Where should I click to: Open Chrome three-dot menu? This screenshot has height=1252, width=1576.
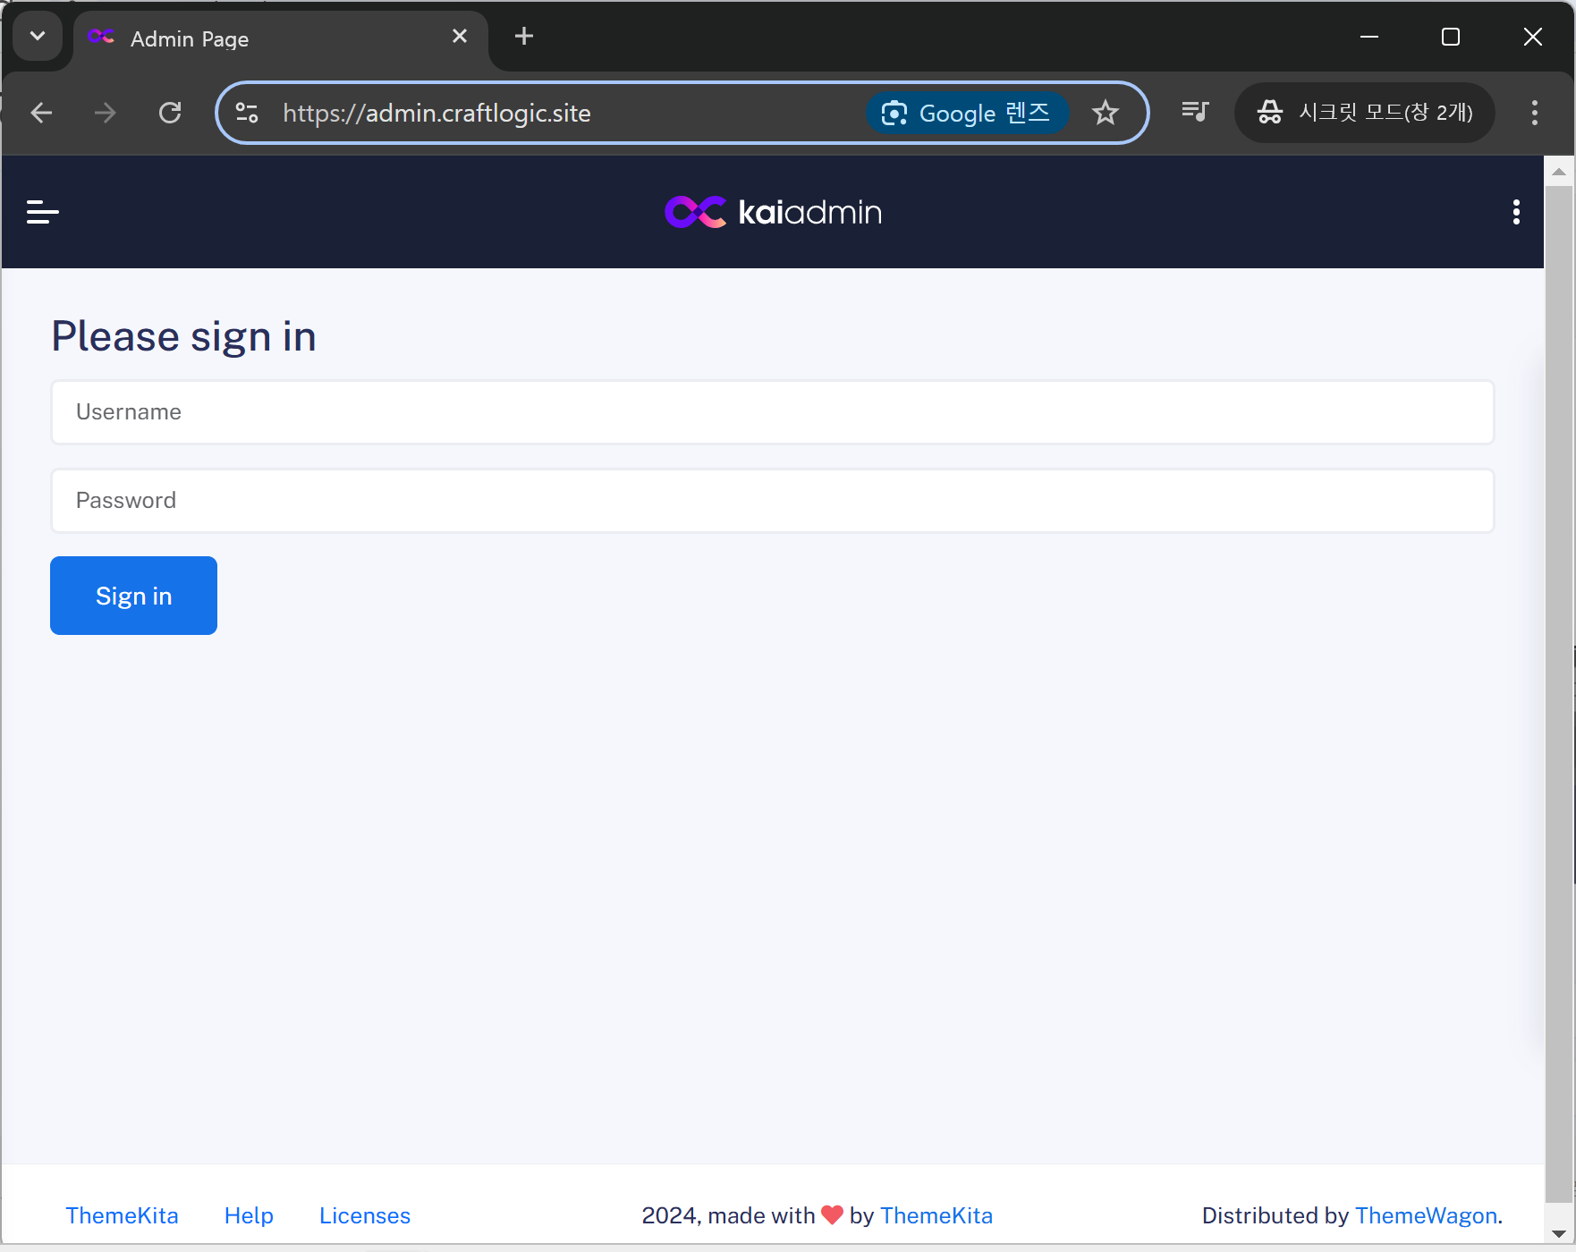1535,113
